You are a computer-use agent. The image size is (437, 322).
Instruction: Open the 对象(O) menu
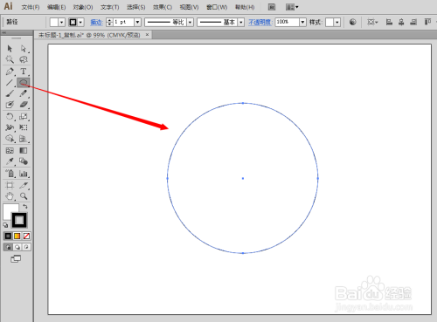click(83, 7)
